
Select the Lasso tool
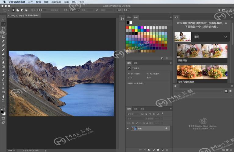coord(3,28)
